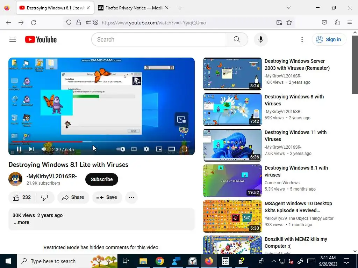This screenshot has height=268, width=358.
Task: Bookmark this page with star
Action: click(289, 23)
